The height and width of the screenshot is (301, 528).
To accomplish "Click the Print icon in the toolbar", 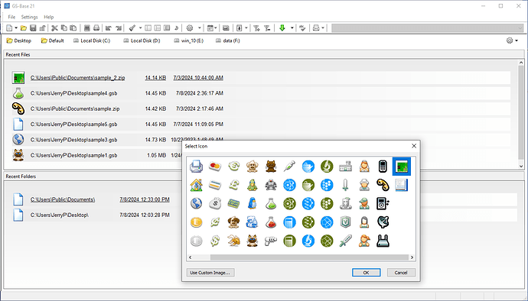I will [x=96, y=28].
